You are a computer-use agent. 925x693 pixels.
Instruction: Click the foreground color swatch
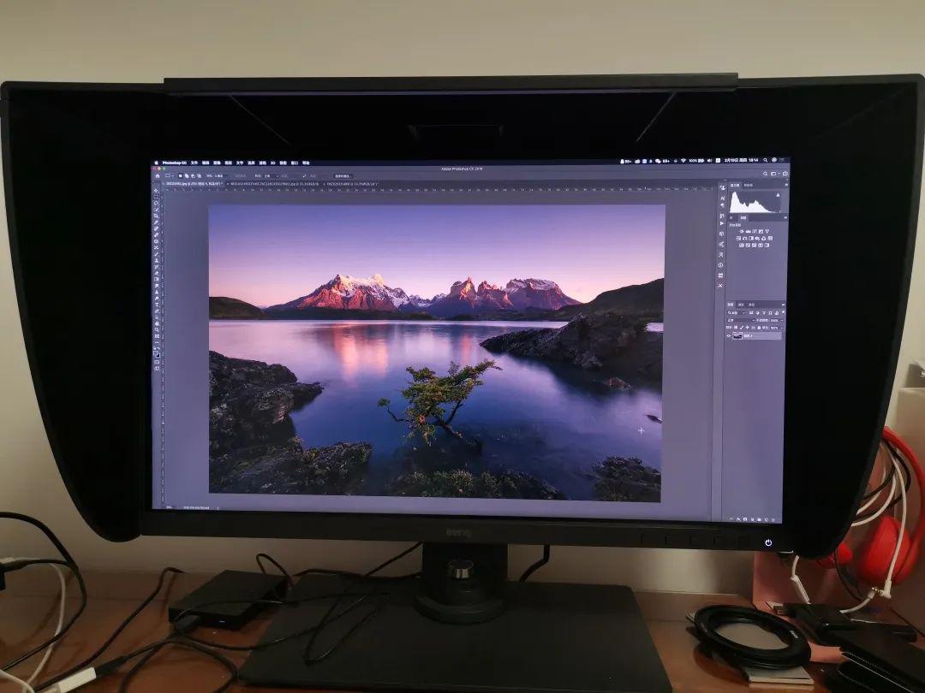(156, 353)
